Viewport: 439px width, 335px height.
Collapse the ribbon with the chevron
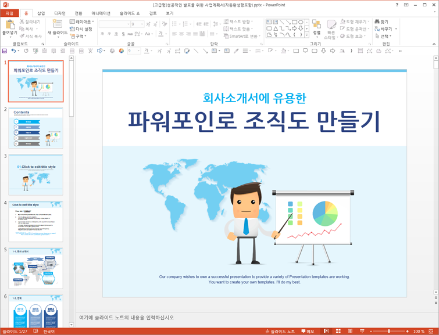[x=434, y=44]
